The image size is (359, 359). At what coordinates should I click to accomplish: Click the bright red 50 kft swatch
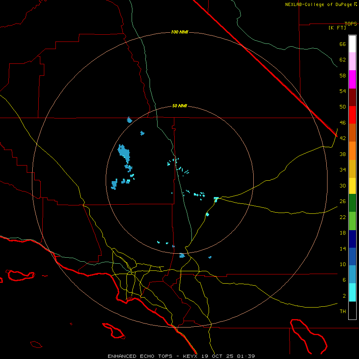point(352,115)
